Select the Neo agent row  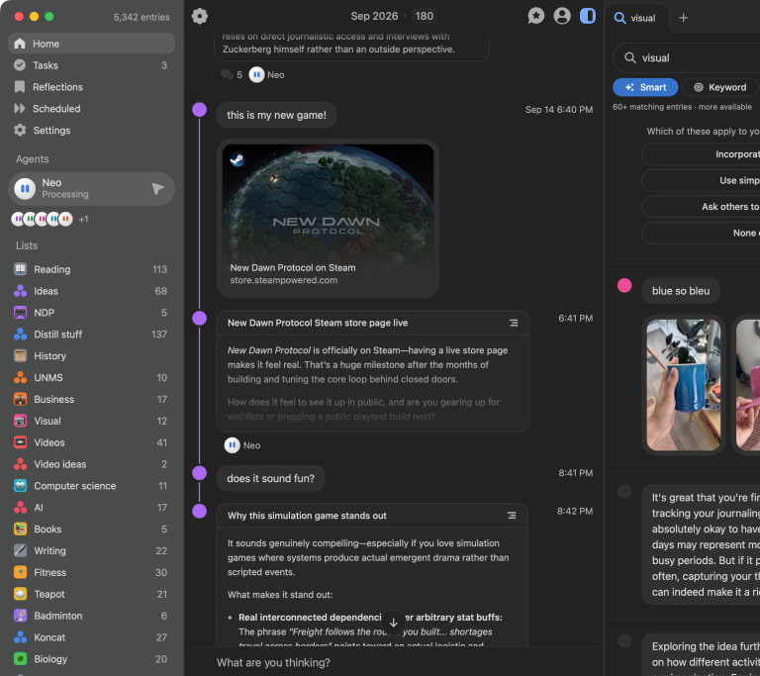(92, 189)
